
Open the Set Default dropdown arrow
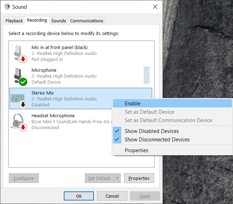coord(117,178)
